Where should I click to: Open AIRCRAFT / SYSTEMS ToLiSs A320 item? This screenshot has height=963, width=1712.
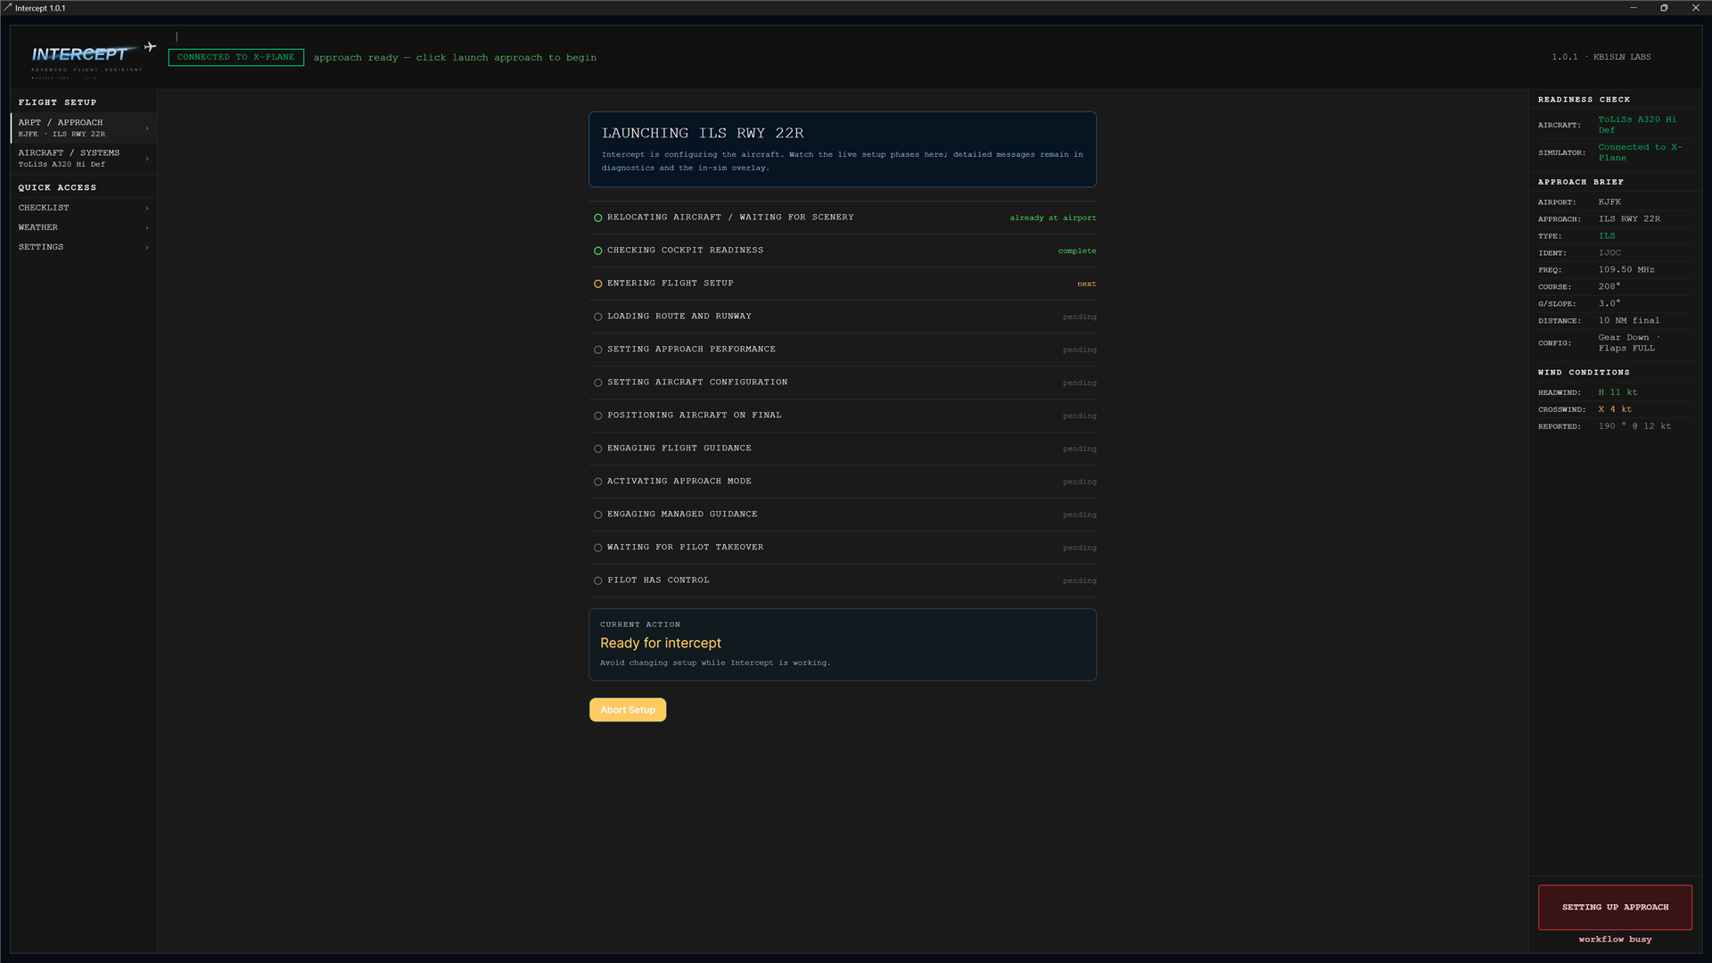[x=84, y=159]
